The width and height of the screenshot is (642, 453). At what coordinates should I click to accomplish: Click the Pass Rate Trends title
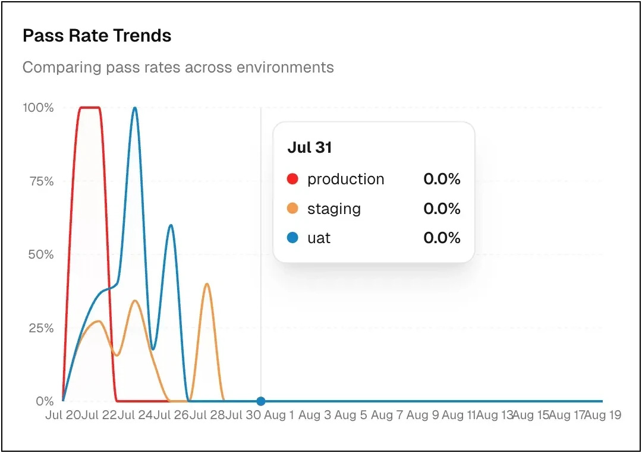[97, 36]
